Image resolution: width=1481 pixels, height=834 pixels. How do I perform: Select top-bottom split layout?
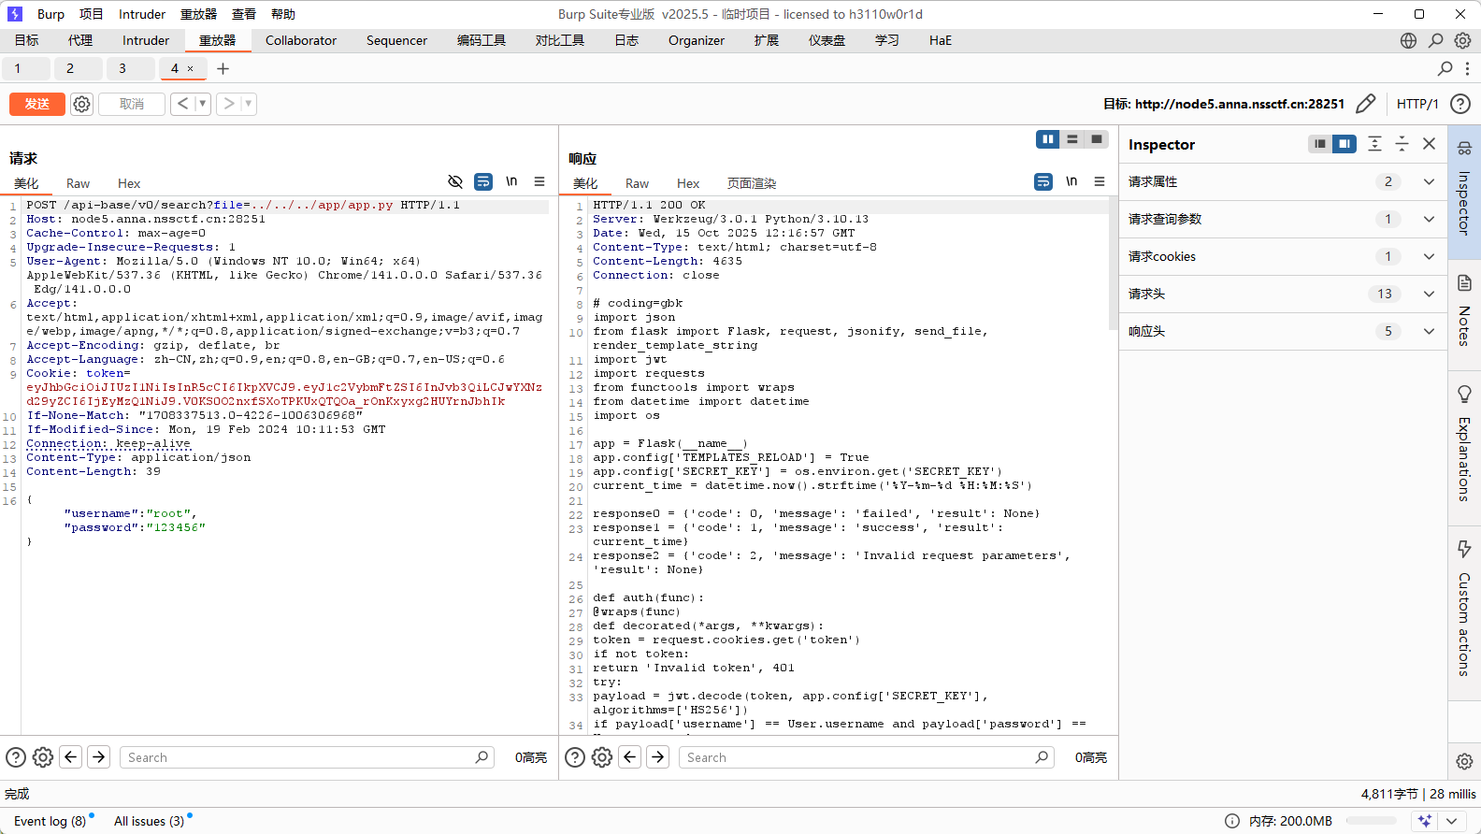pyautogui.click(x=1072, y=139)
